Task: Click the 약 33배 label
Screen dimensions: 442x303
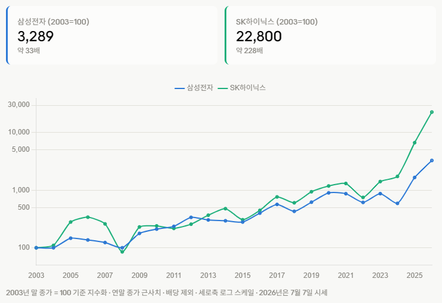Action: 29,50
